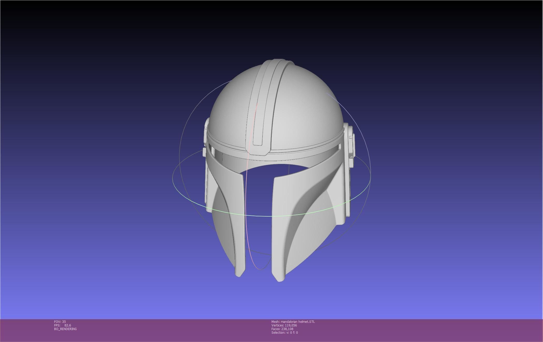
Task: Click the Vertices: 119,056 count
Action: tap(284, 325)
